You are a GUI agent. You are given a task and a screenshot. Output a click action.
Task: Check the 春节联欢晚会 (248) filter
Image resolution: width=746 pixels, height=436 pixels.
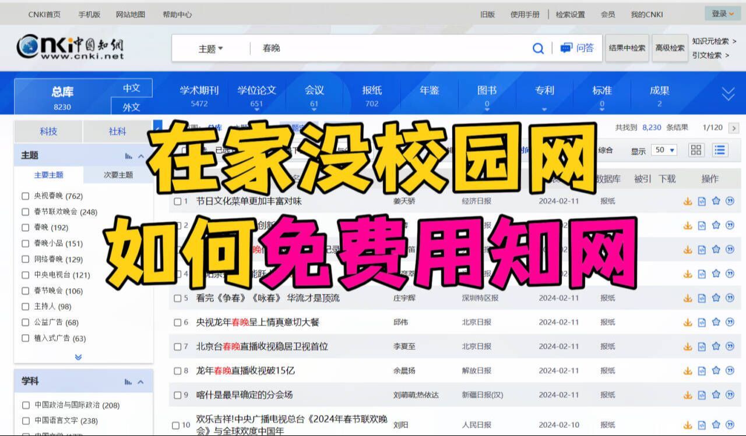pos(25,212)
